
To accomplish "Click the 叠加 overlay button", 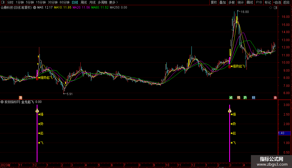I will tap(222, 2).
